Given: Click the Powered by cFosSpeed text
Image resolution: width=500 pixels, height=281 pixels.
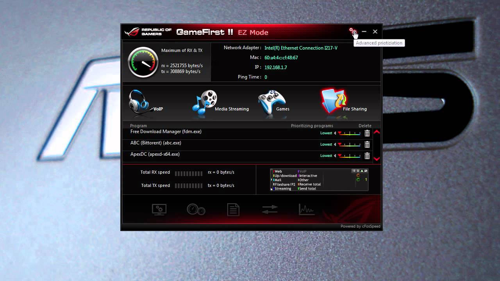Looking at the screenshot, I should (360, 226).
